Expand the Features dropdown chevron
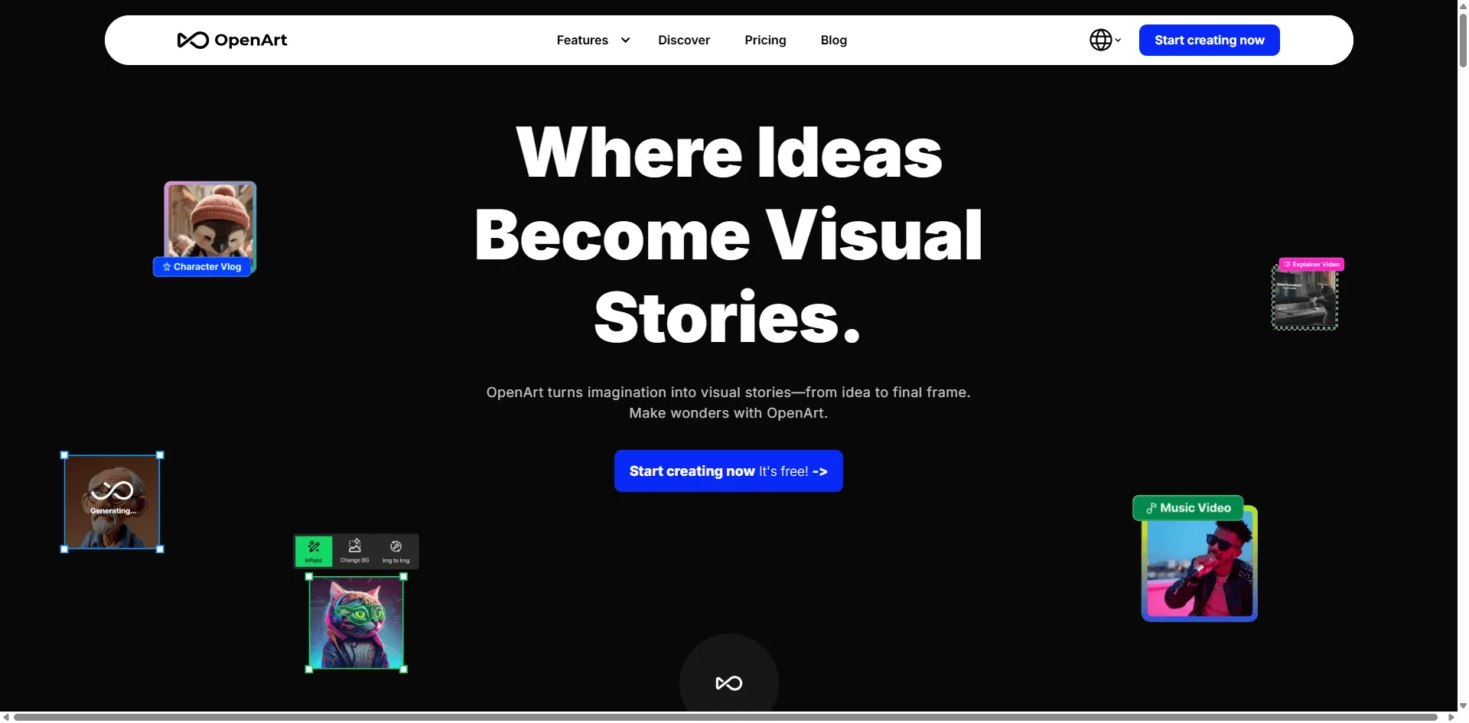 tap(625, 41)
